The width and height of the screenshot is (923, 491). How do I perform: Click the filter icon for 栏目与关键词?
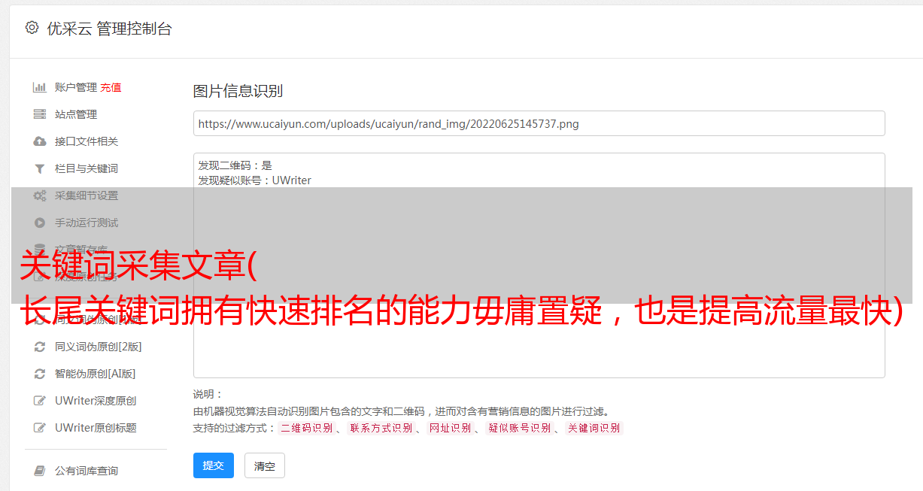pyautogui.click(x=40, y=168)
